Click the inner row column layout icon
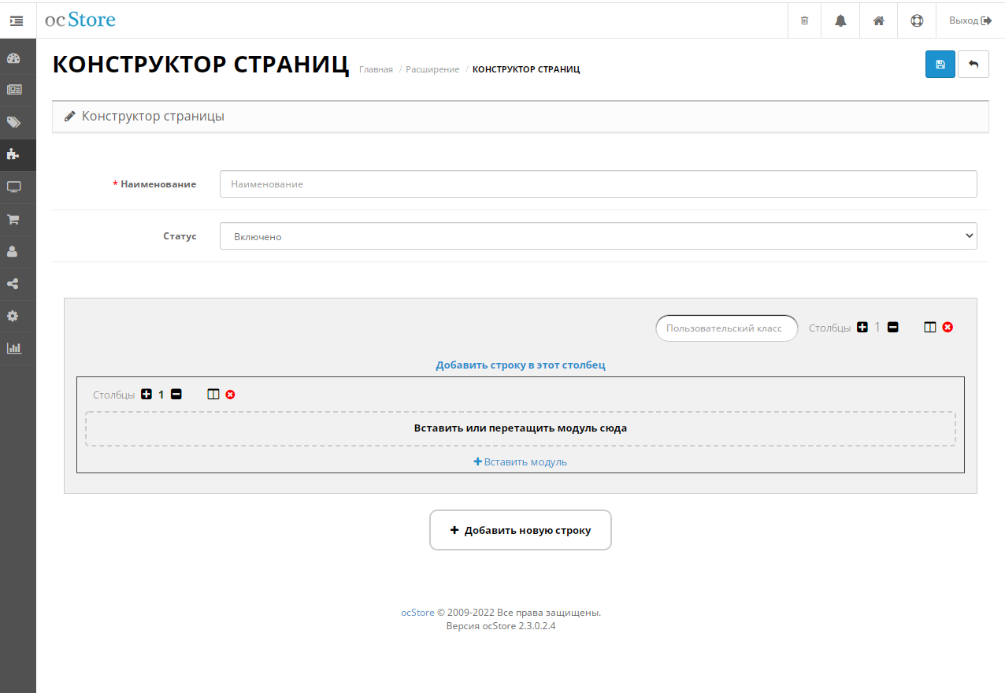The image size is (1005, 693). (x=213, y=395)
